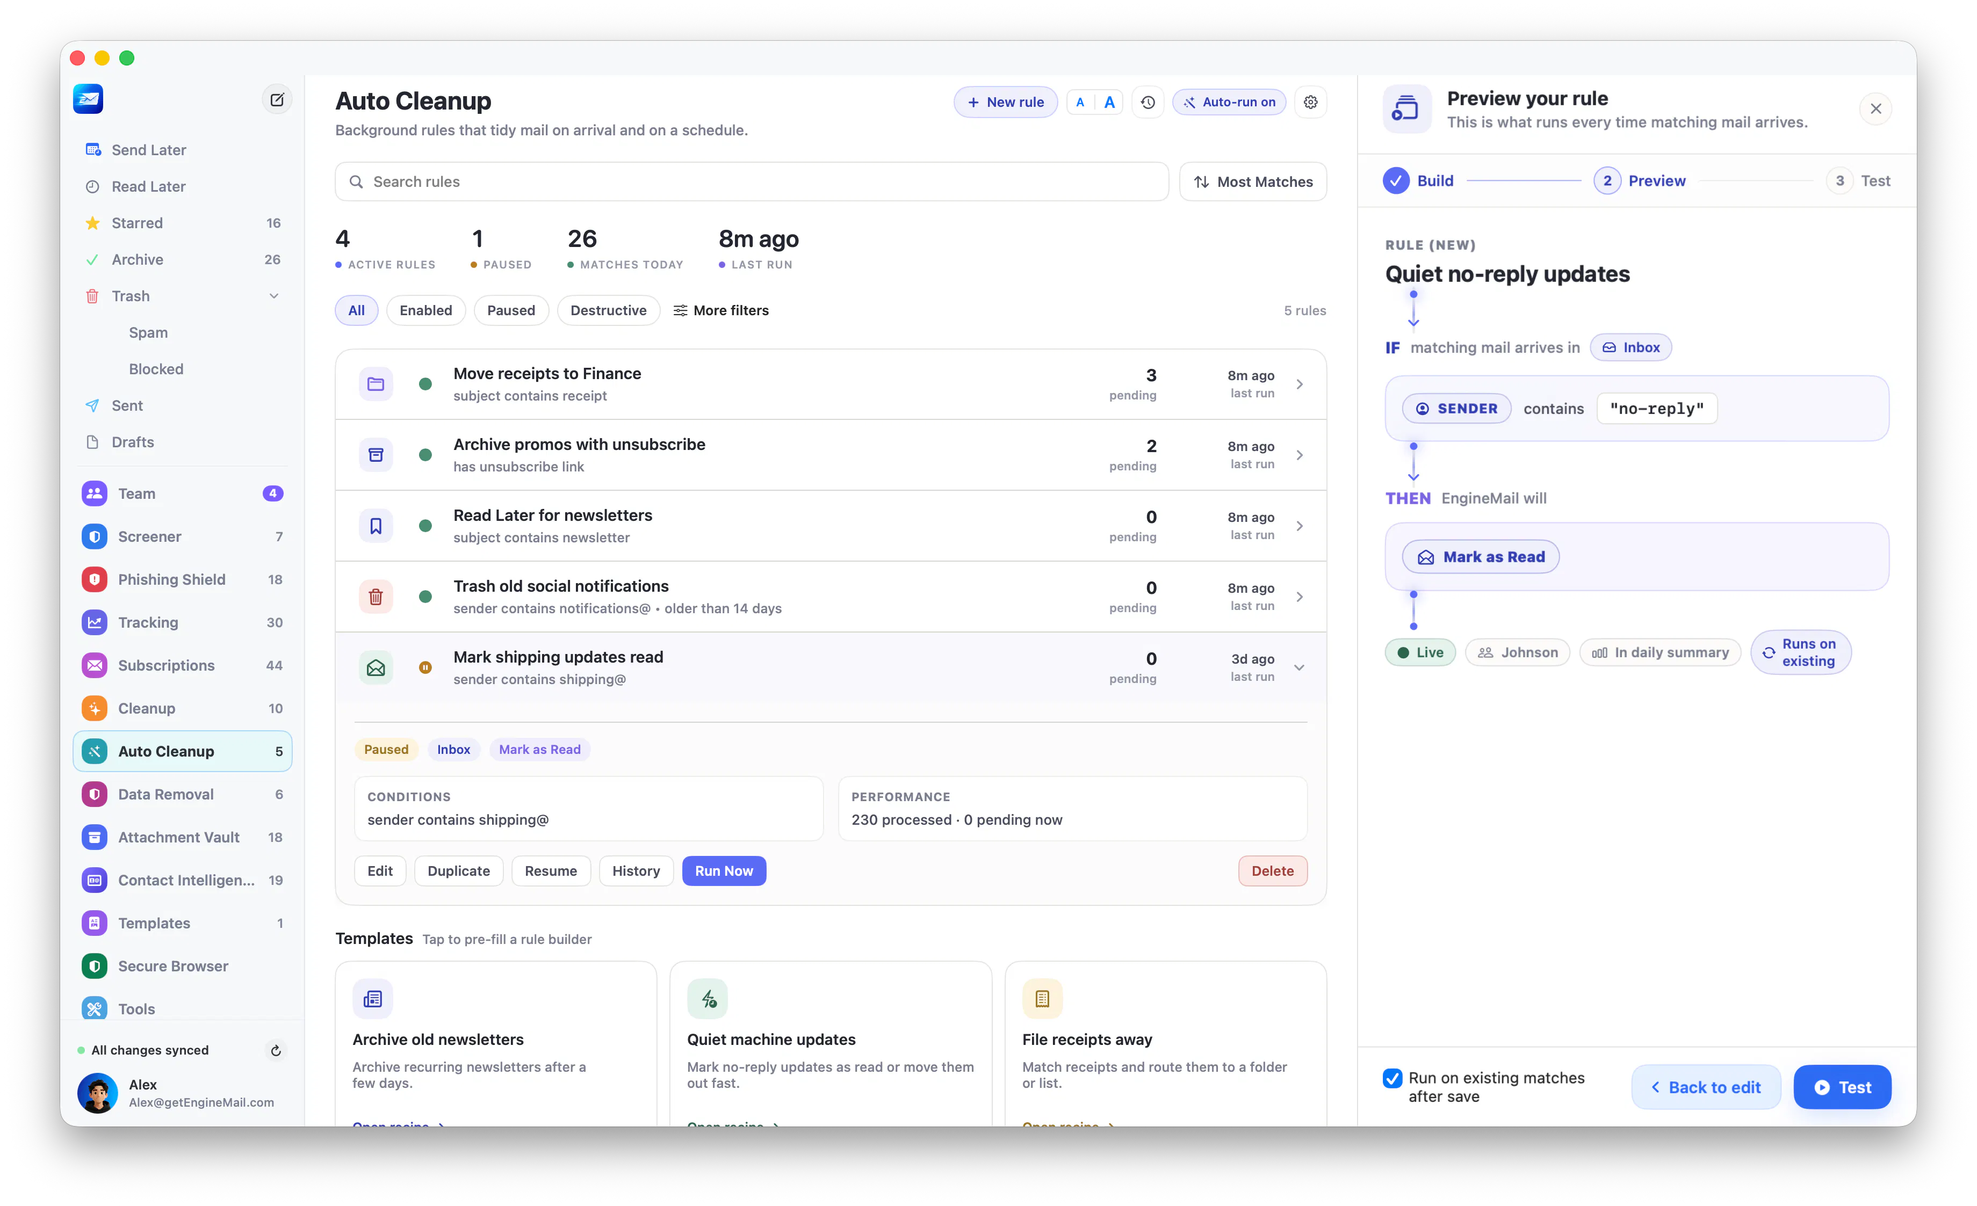The height and width of the screenshot is (1206, 1977).
Task: Close the Preview your rule panel
Action: [1875, 109]
